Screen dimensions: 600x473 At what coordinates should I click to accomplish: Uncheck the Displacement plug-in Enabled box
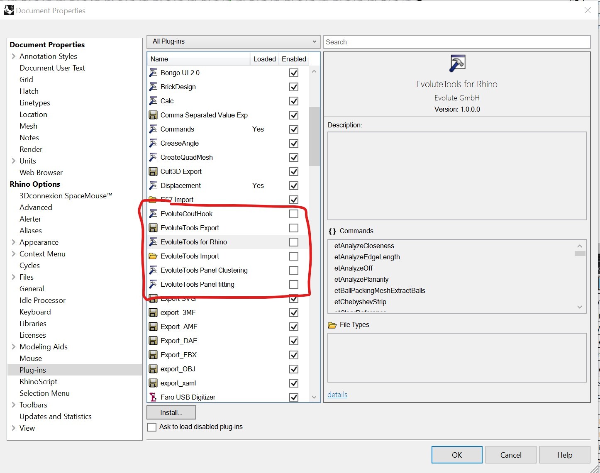[x=294, y=185]
